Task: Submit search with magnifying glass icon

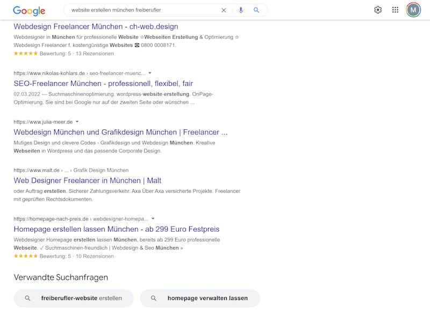Action: [x=256, y=10]
